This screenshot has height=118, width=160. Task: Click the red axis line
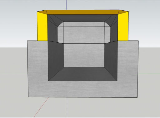click(41, 107)
